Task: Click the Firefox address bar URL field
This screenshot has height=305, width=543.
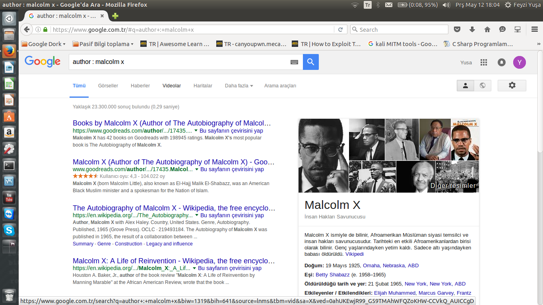Action: (191, 29)
